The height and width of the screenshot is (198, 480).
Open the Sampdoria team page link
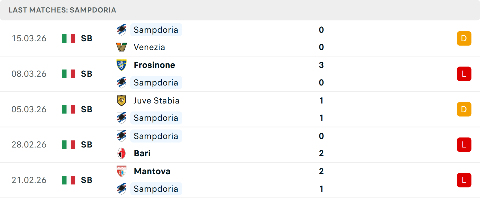click(x=156, y=30)
